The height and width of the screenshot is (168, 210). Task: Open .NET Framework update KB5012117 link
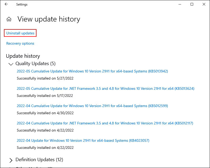point(105,123)
